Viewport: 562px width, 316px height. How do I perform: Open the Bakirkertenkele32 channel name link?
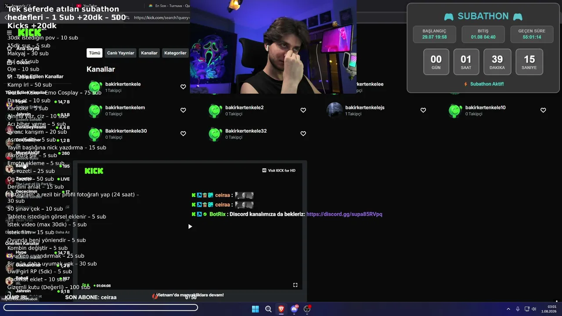(x=246, y=131)
